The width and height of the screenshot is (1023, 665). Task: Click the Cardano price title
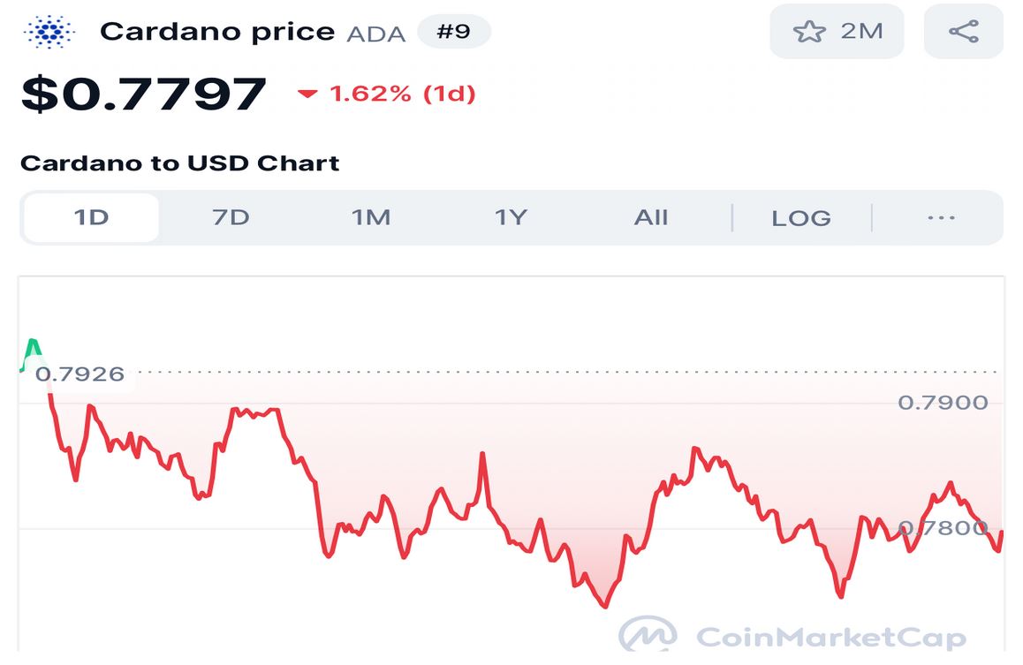tap(217, 32)
